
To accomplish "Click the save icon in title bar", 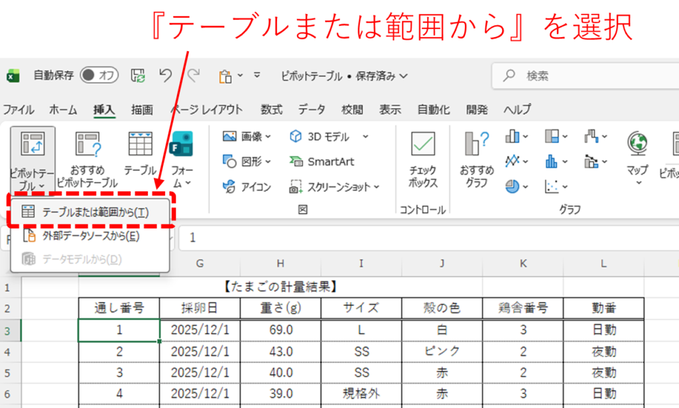I will click(x=138, y=76).
